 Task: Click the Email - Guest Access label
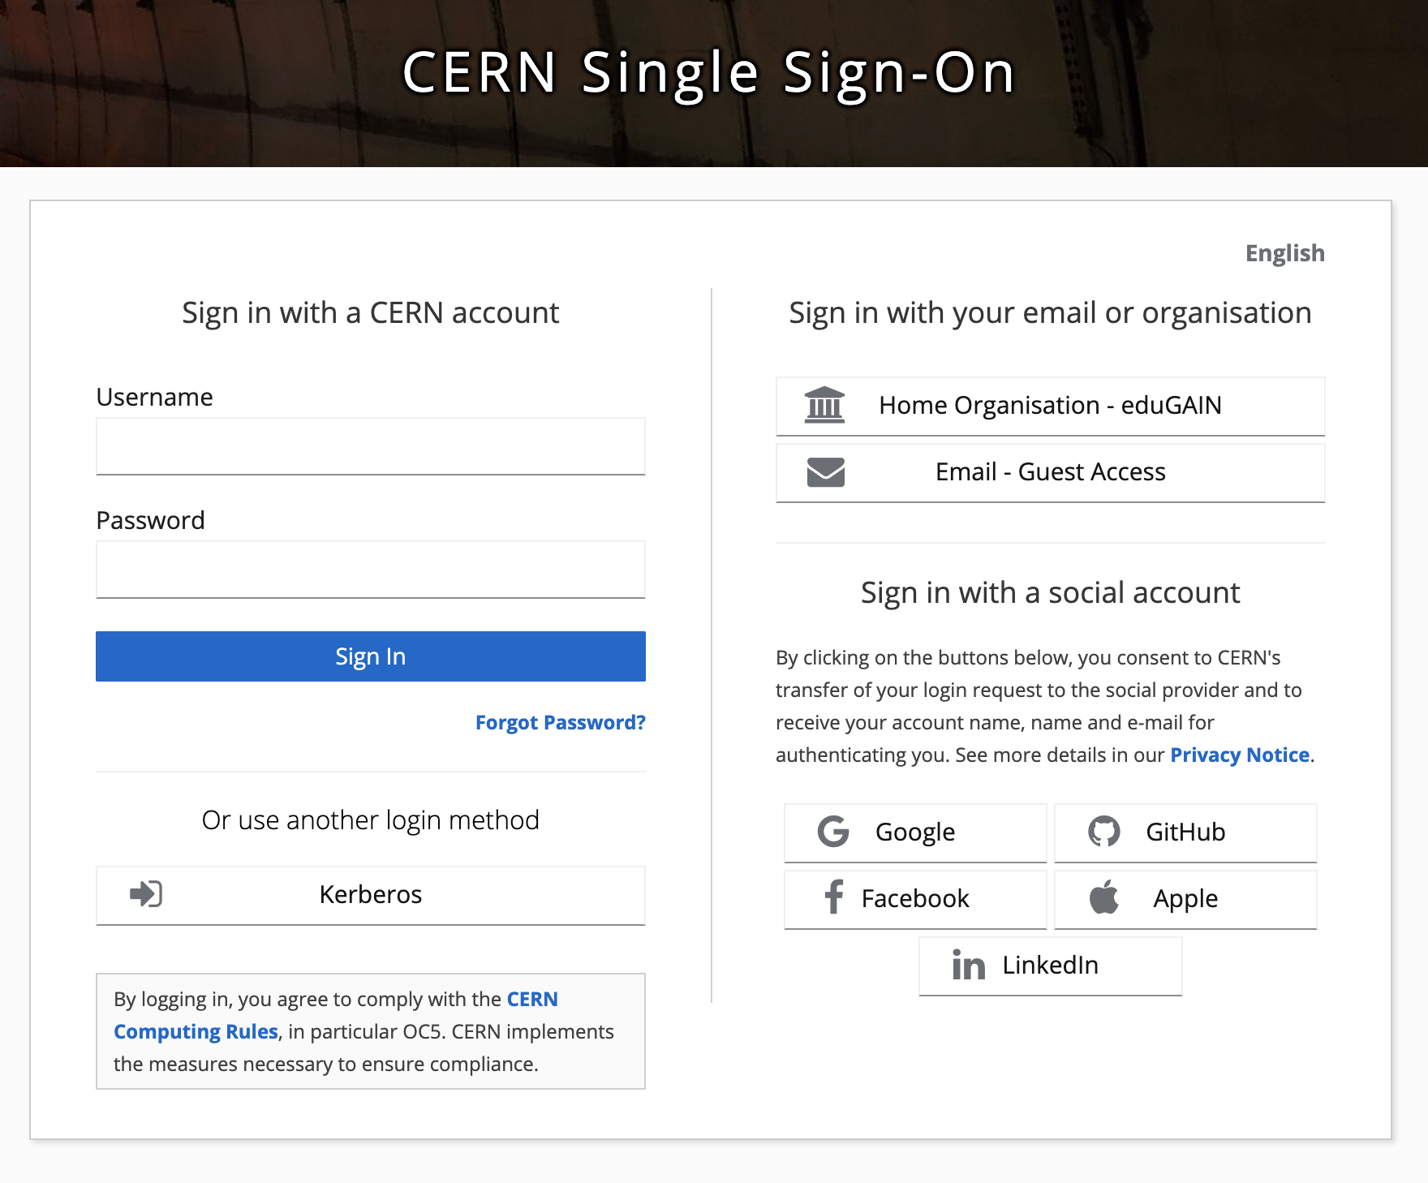click(1051, 472)
